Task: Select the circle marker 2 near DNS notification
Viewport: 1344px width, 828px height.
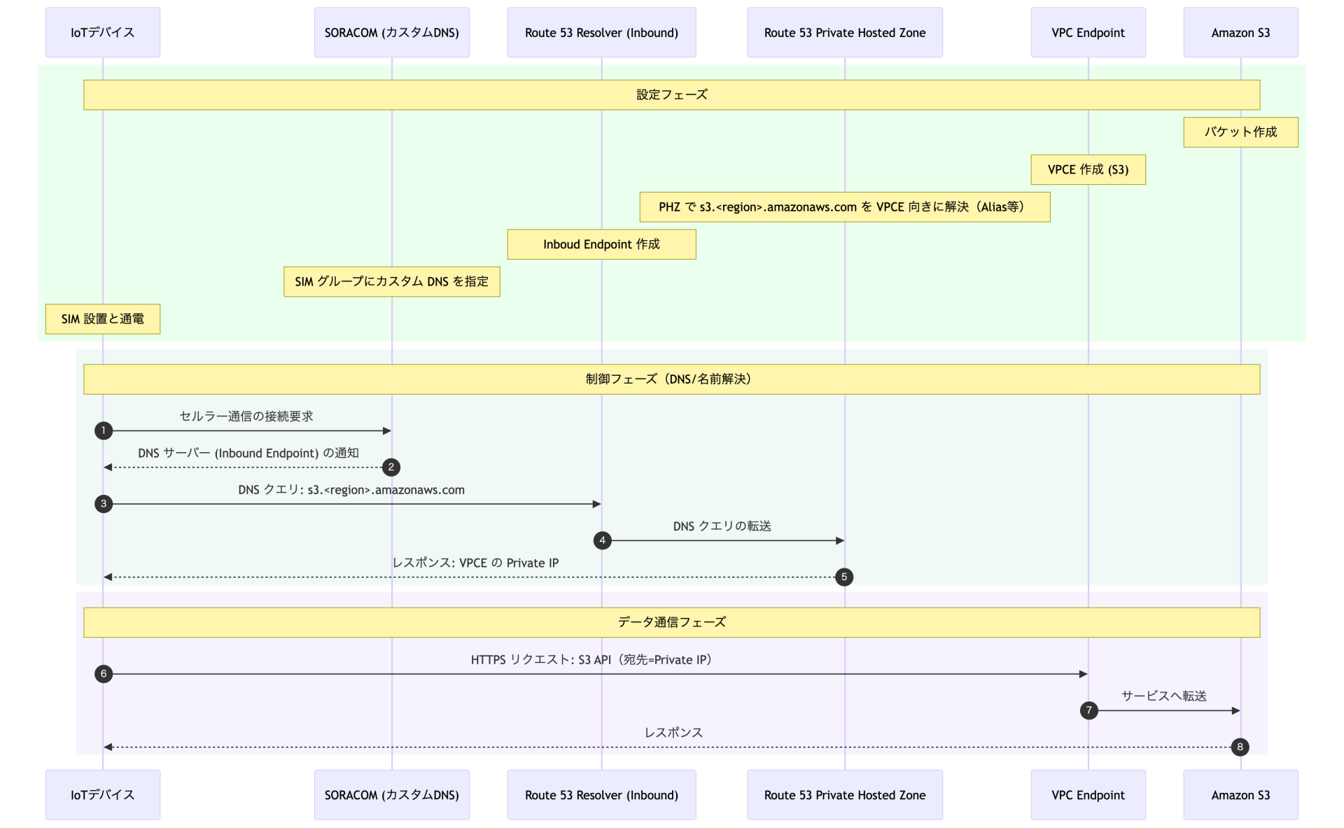Action: point(391,467)
